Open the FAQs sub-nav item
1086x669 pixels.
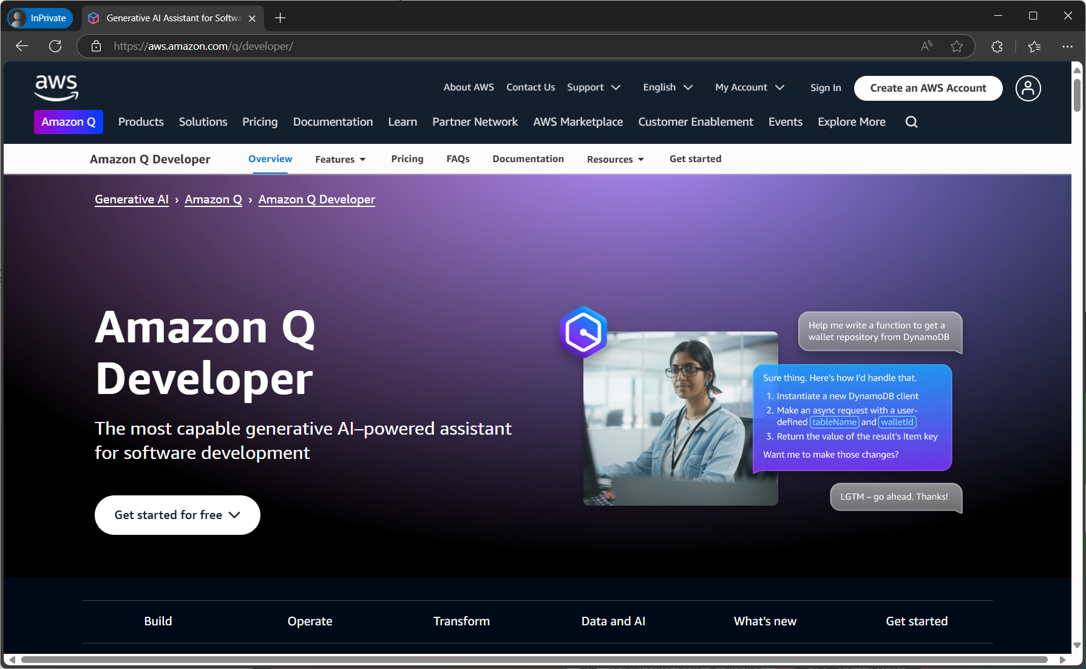coord(458,159)
